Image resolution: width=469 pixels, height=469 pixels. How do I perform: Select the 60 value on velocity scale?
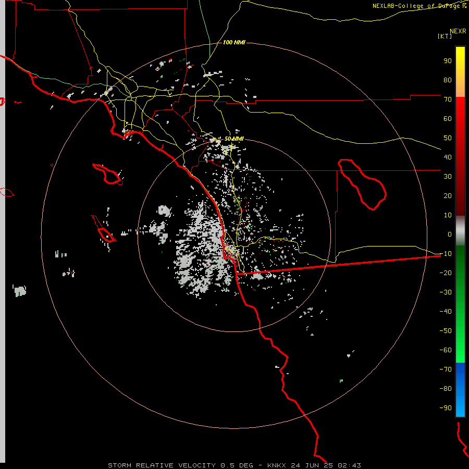point(448,119)
